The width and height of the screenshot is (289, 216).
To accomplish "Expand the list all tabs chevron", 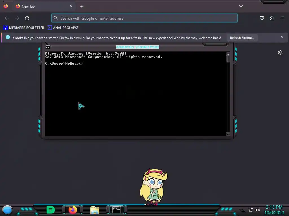I will [241, 6].
